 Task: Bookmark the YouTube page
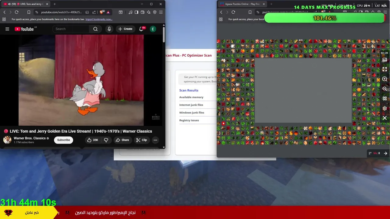(x=29, y=12)
